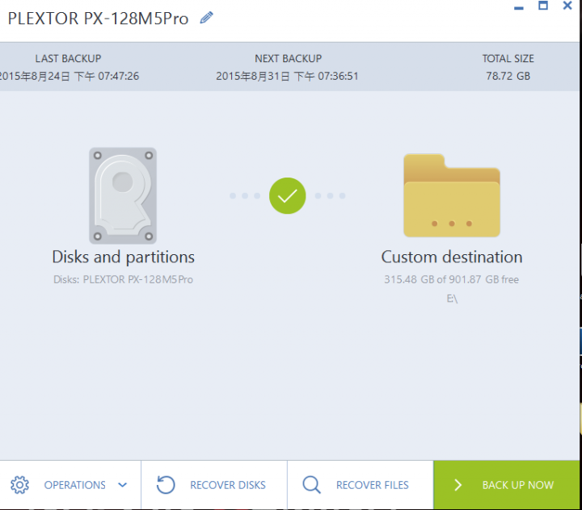The image size is (582, 510).
Task: Click the green checkmark status icon
Action: pyautogui.click(x=287, y=196)
